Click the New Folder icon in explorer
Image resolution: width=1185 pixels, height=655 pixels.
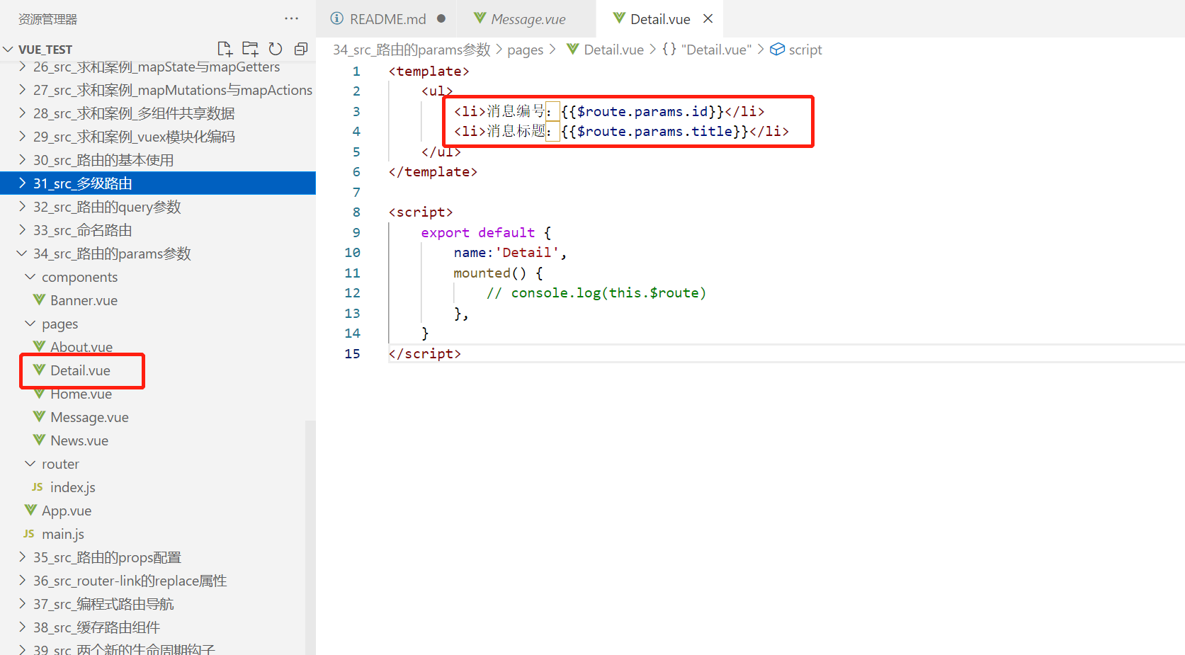click(x=250, y=49)
